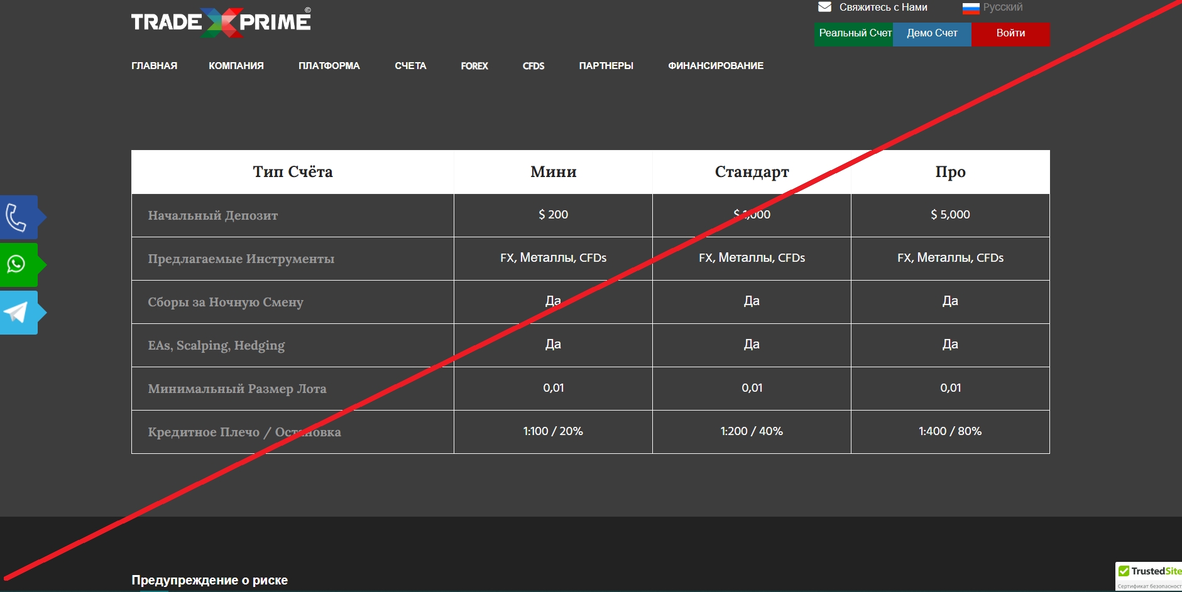Click 0,01 in Стандарт column

click(752, 388)
